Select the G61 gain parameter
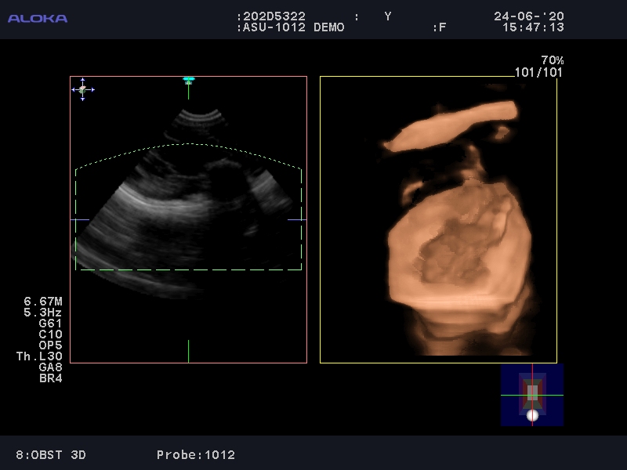The image size is (627, 470). [50, 324]
